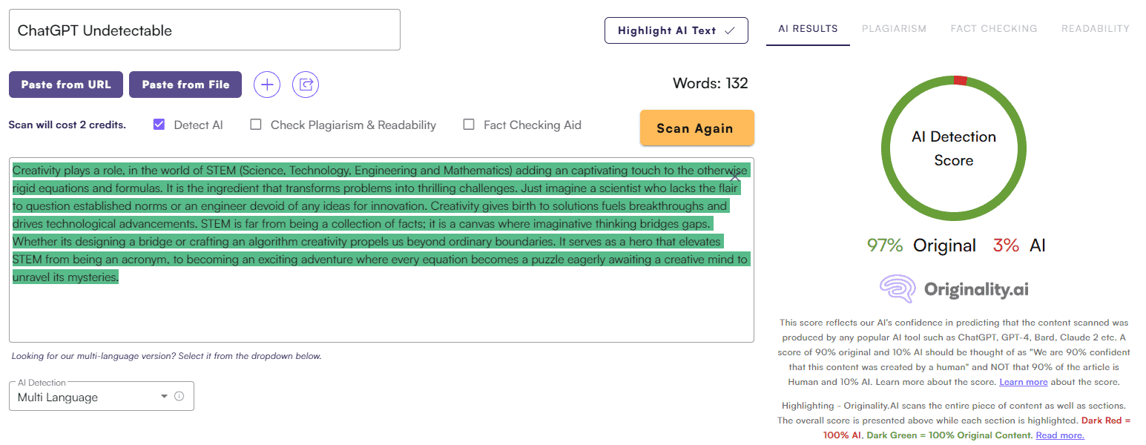Click the Scan will cost 2 credits text
Screen dimensions: 1146x445
pos(67,125)
